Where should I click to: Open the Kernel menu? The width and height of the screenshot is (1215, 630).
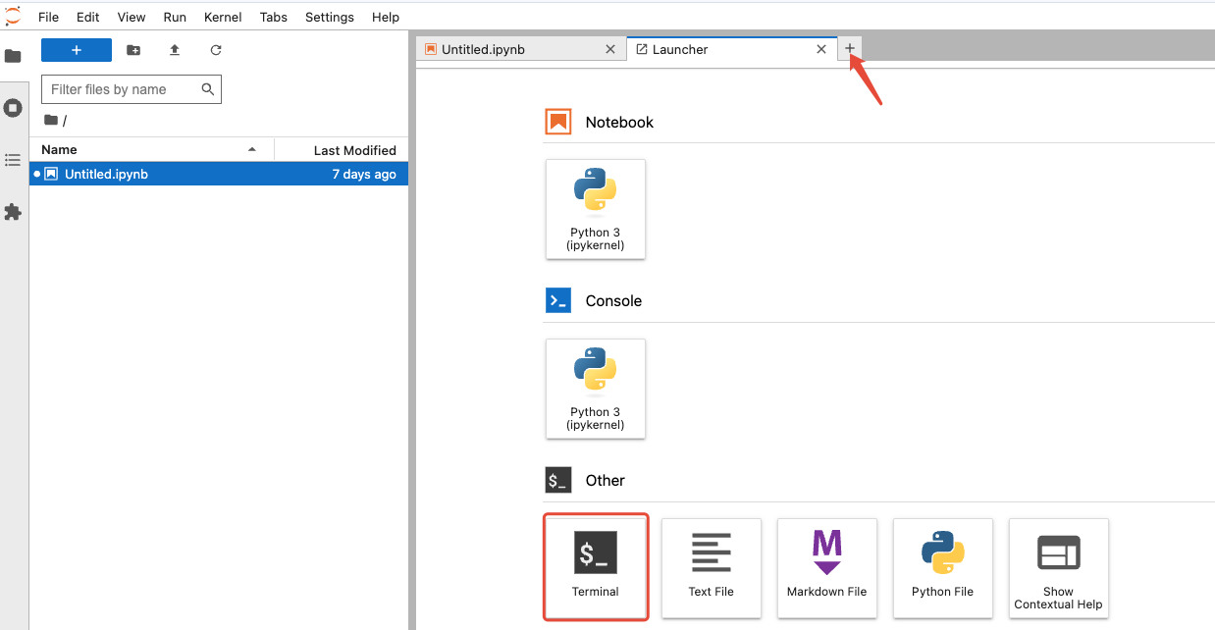(223, 17)
